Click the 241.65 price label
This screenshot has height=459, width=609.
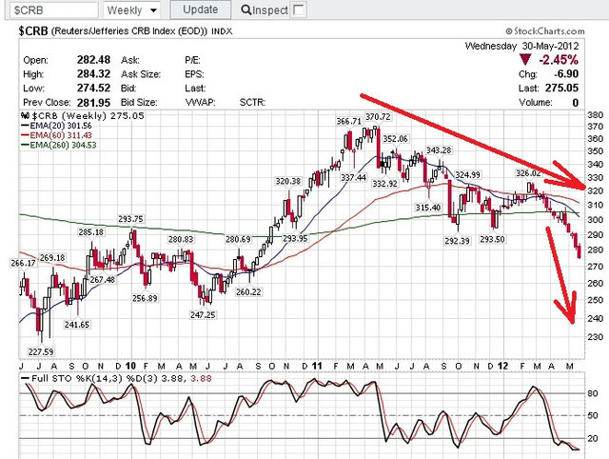coord(77,325)
